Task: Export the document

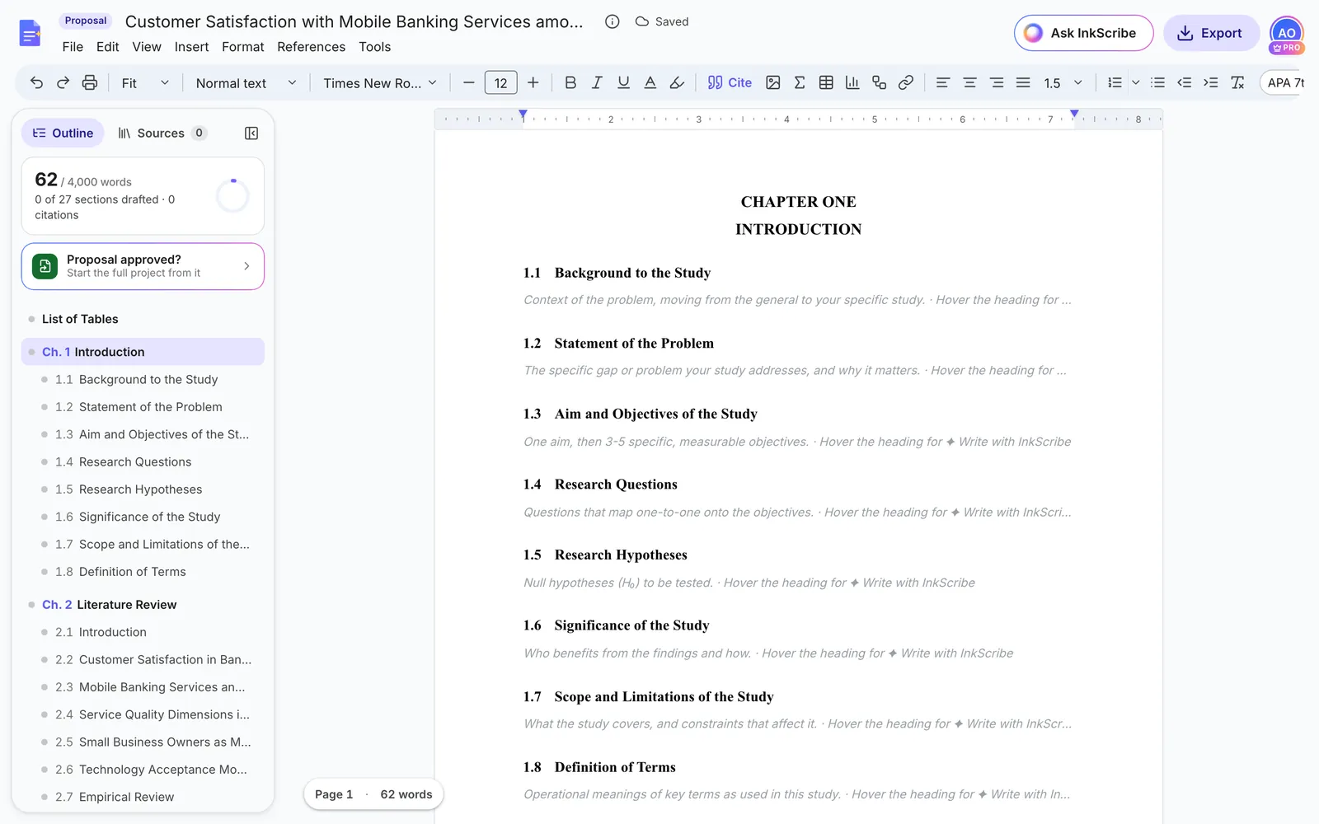Action: point(1211,33)
